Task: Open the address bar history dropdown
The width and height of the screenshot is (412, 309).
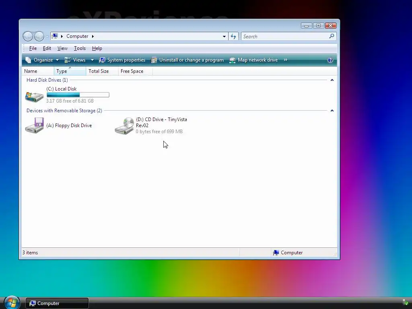Action: click(x=224, y=37)
